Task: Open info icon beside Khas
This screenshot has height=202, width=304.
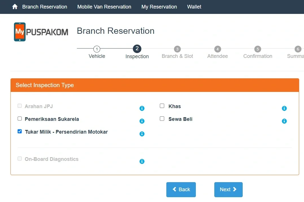Action: [284, 108]
